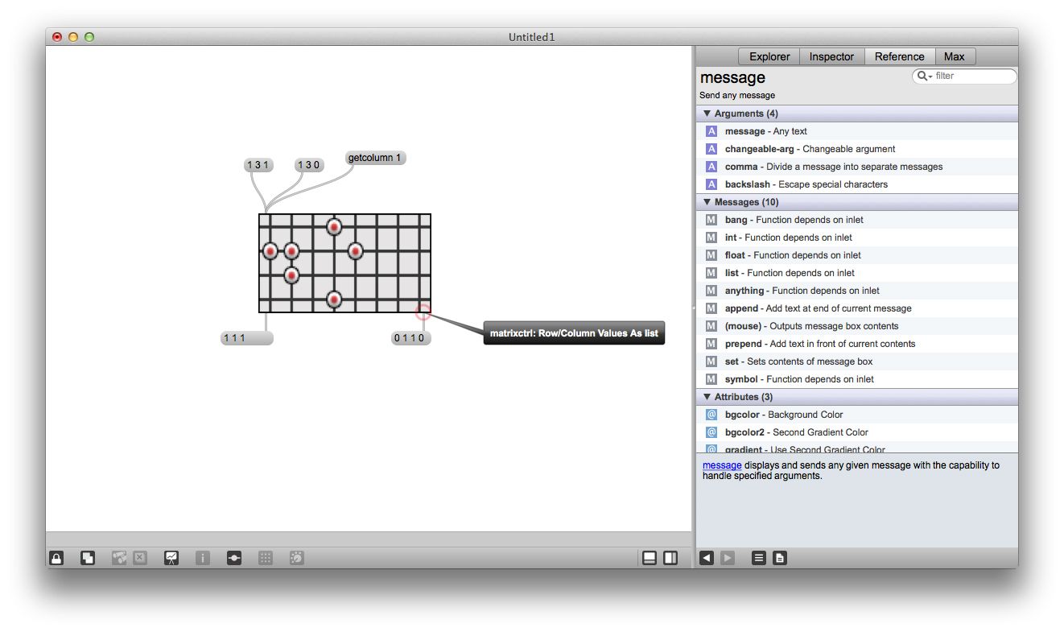Image resolution: width=1064 pixels, height=632 pixels.
Task: Click the horizontal split view icon
Action: point(650,557)
